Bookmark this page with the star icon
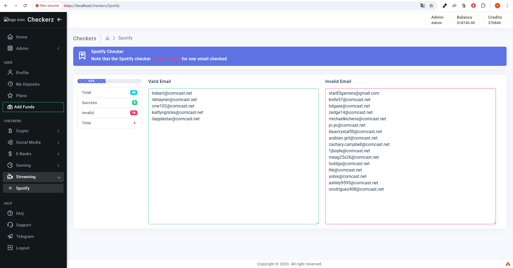This screenshot has height=268, width=513. [x=431, y=6]
